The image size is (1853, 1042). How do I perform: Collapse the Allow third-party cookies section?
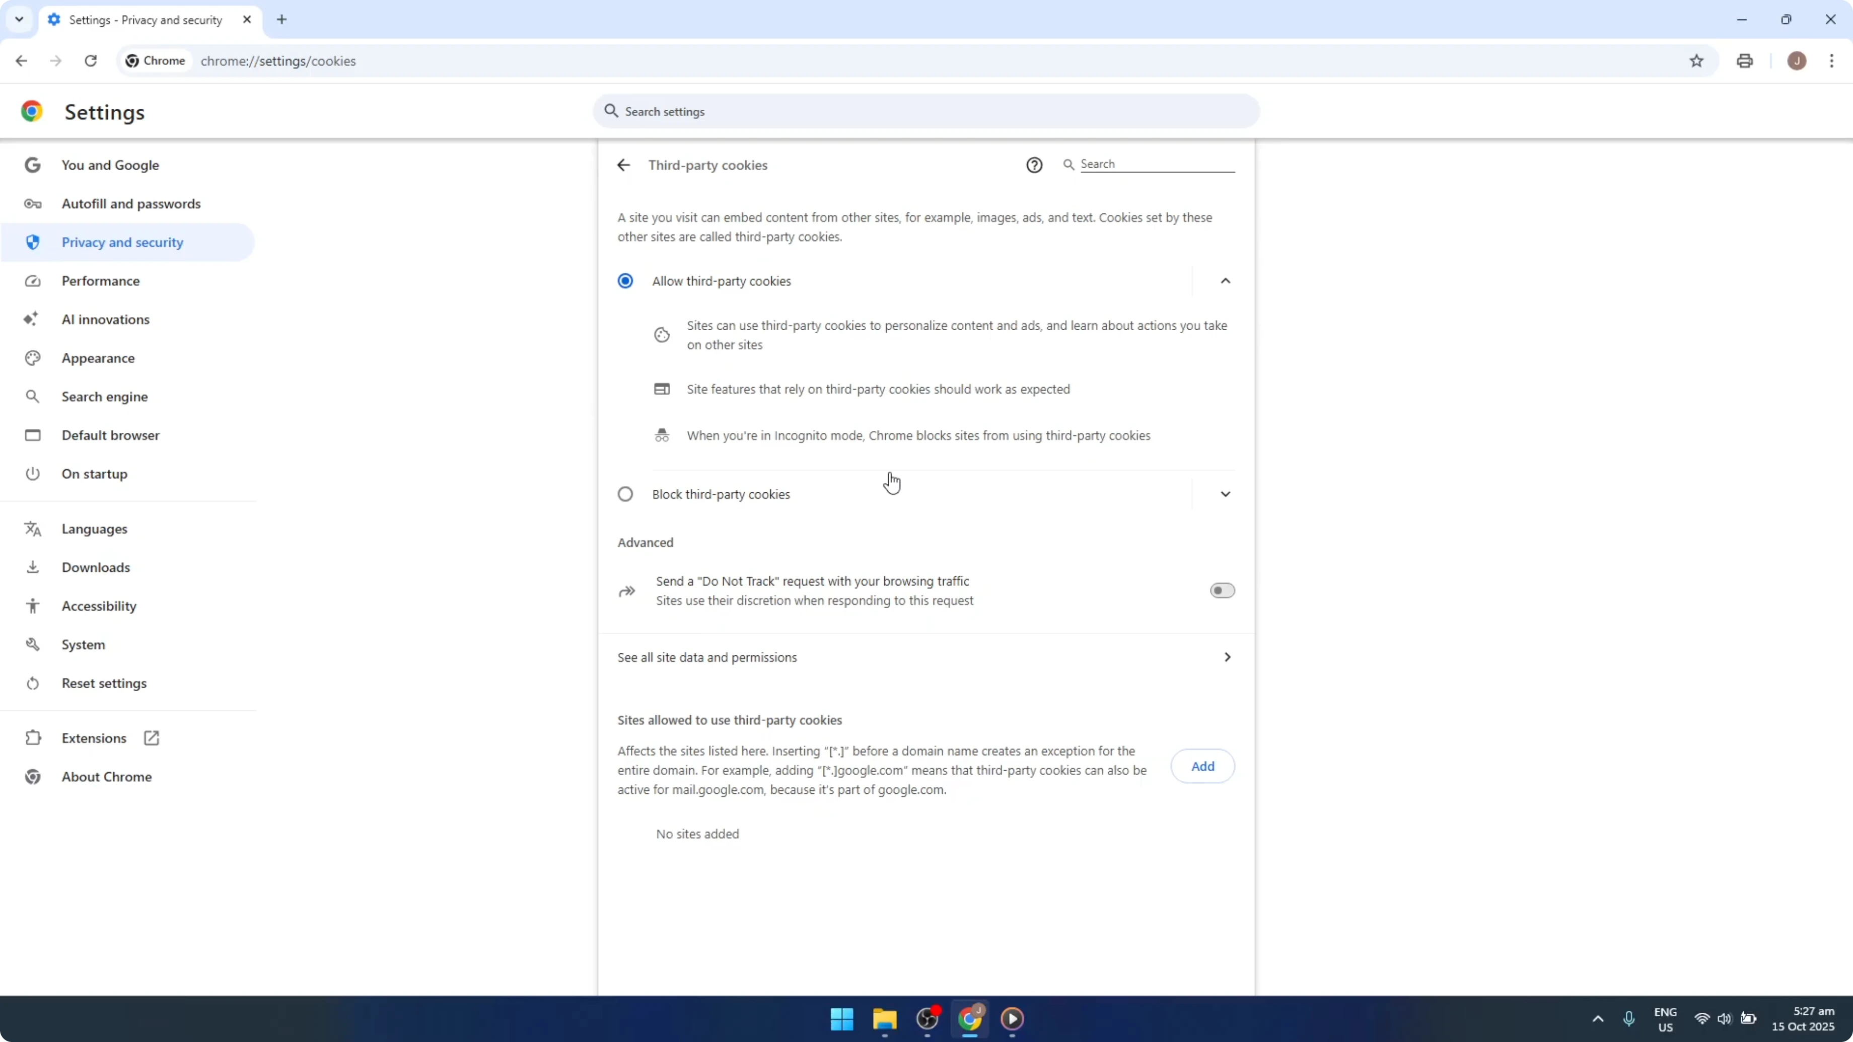click(1226, 280)
